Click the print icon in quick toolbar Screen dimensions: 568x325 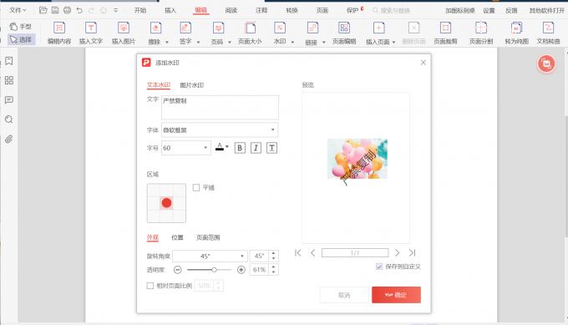point(67,10)
